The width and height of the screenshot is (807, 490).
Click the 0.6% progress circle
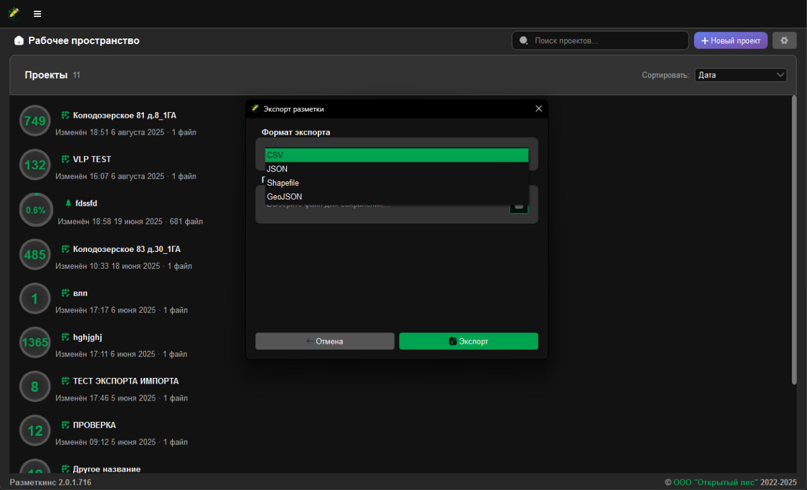pos(35,210)
